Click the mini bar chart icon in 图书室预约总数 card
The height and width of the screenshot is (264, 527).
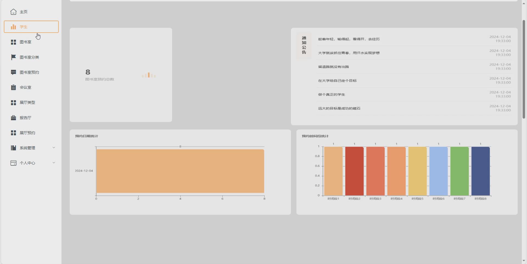(x=149, y=75)
